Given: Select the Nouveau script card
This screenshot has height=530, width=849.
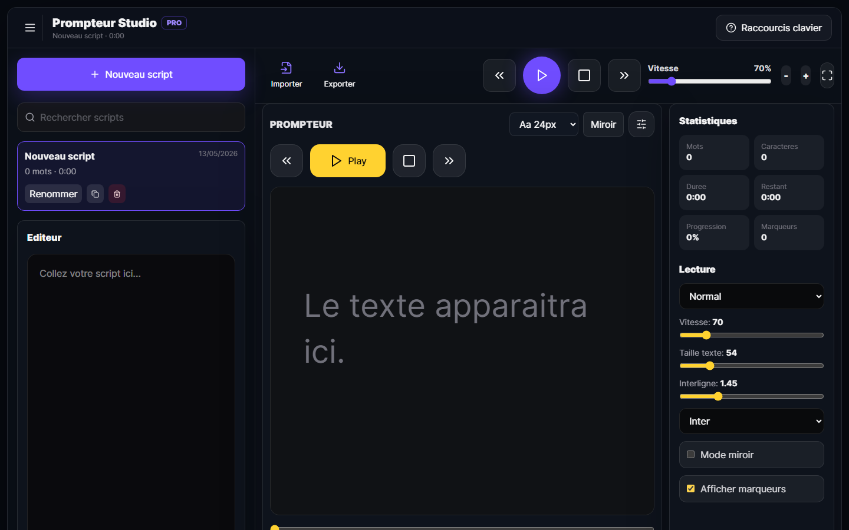Looking at the screenshot, I should click(131, 176).
